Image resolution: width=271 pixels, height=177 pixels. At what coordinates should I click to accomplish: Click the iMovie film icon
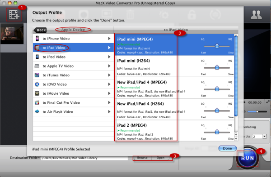click(x=37, y=93)
